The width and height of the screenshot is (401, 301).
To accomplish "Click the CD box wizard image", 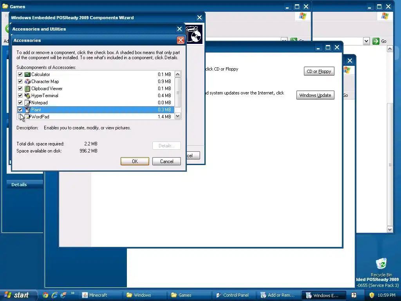I will click(x=194, y=34).
